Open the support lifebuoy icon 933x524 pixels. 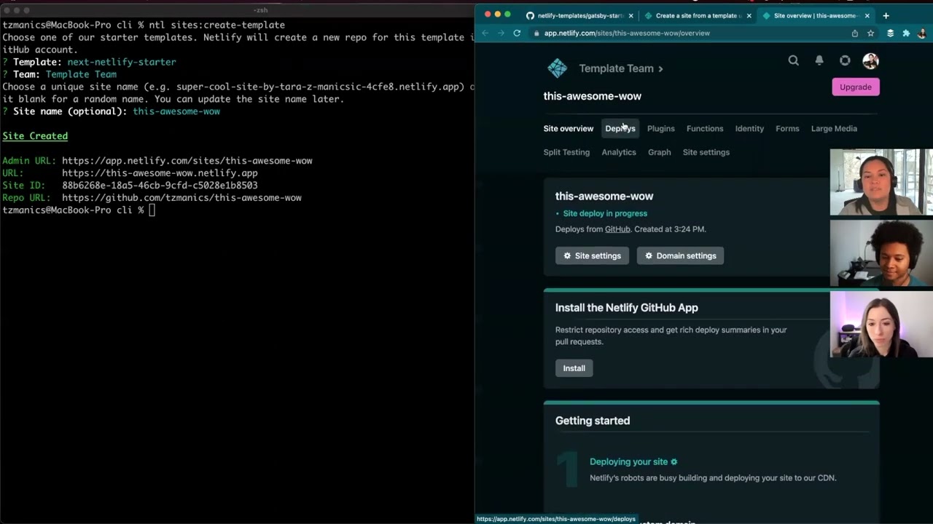845,60
